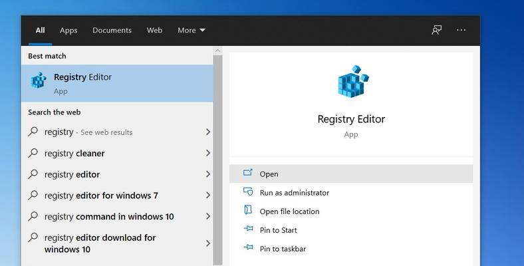Click the feedback icon in the search header
Image resolution: width=524 pixels, height=266 pixels.
pyautogui.click(x=436, y=30)
